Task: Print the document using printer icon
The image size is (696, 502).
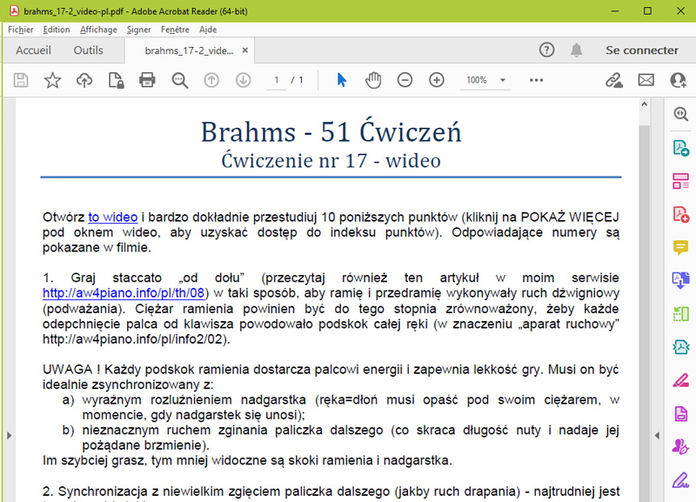Action: coord(147,80)
